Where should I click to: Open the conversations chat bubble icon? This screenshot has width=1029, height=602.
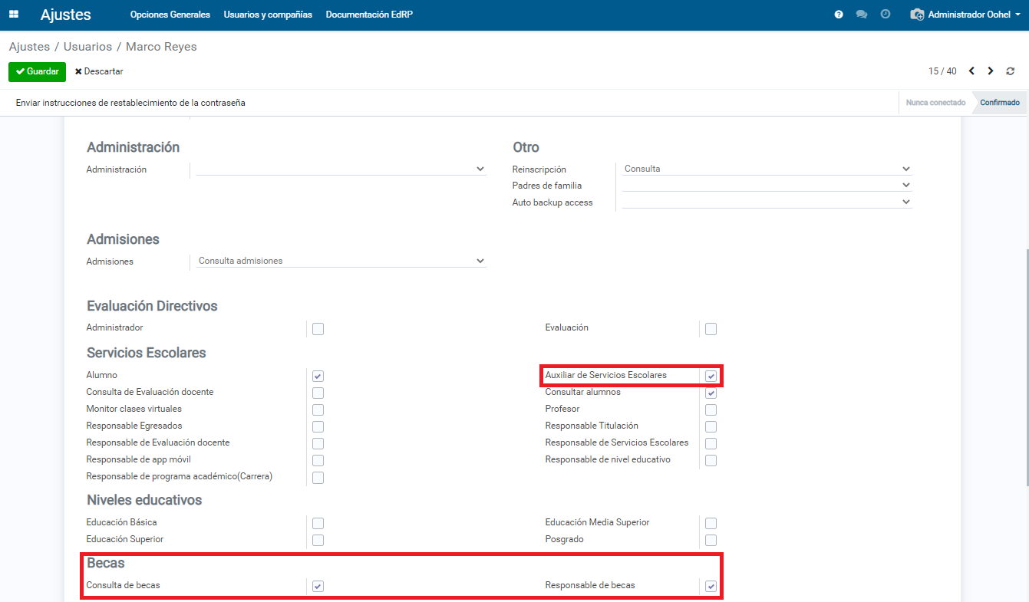[862, 15]
